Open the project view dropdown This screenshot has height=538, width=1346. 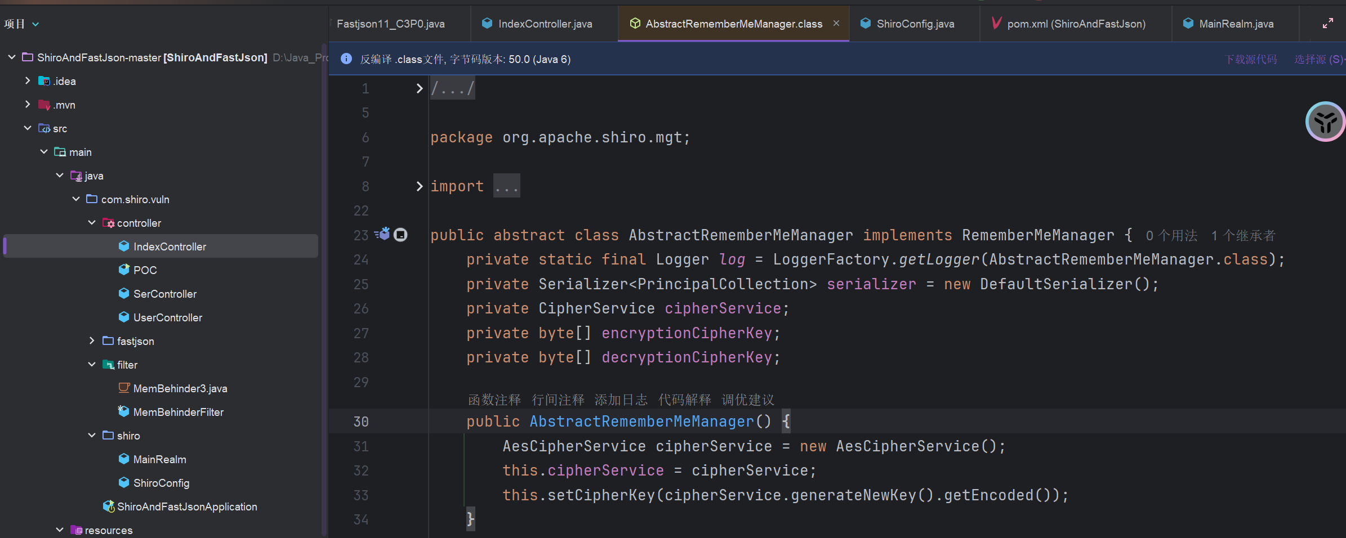35,24
